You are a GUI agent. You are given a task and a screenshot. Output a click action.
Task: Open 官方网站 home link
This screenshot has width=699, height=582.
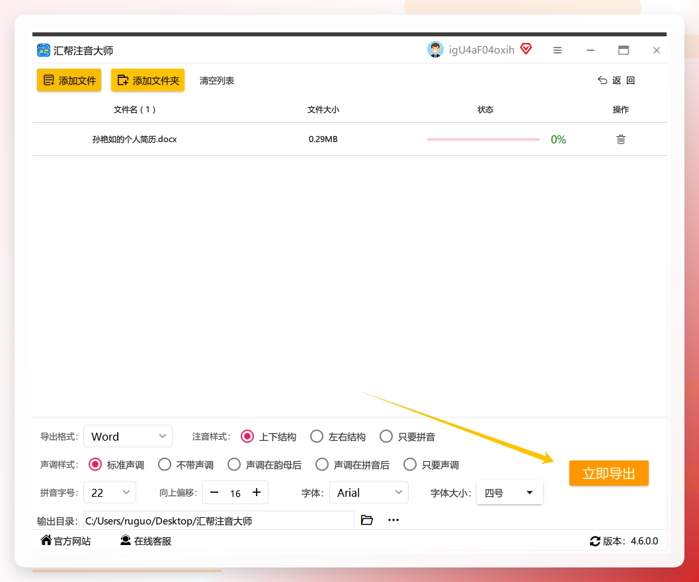click(65, 540)
